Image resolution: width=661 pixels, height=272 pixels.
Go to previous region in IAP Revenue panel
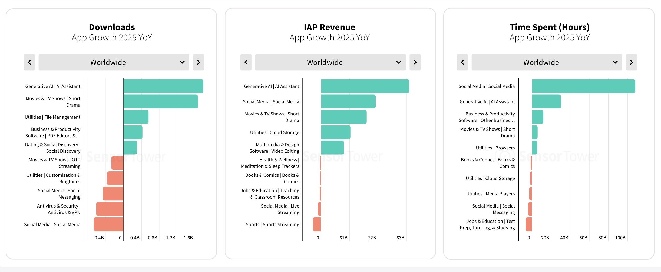[246, 62]
